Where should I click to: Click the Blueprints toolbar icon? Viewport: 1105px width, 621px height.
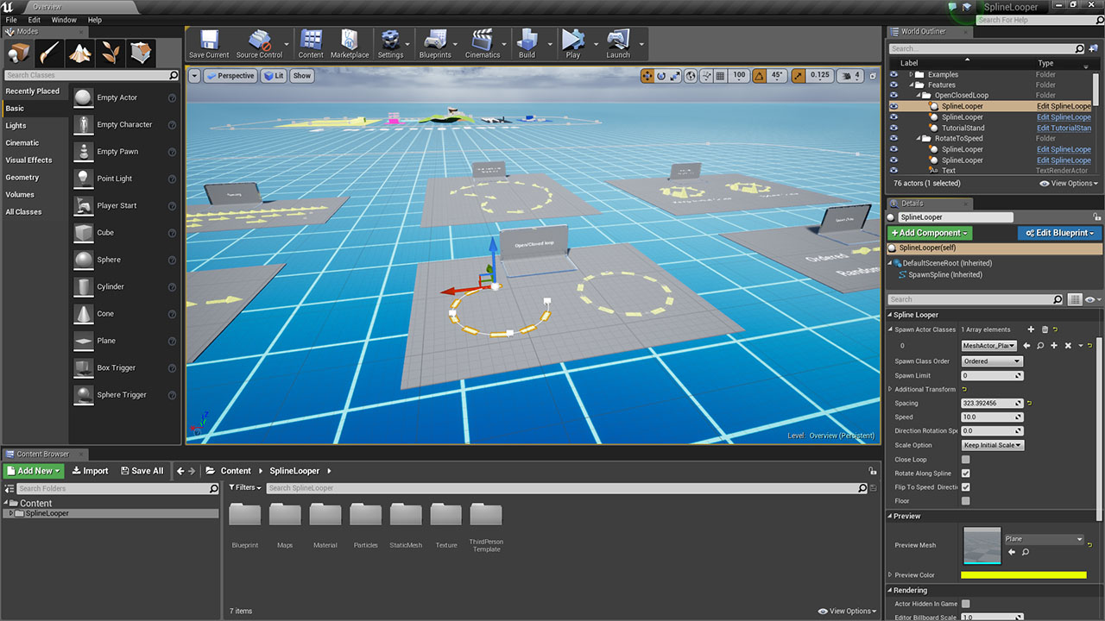pyautogui.click(x=434, y=43)
